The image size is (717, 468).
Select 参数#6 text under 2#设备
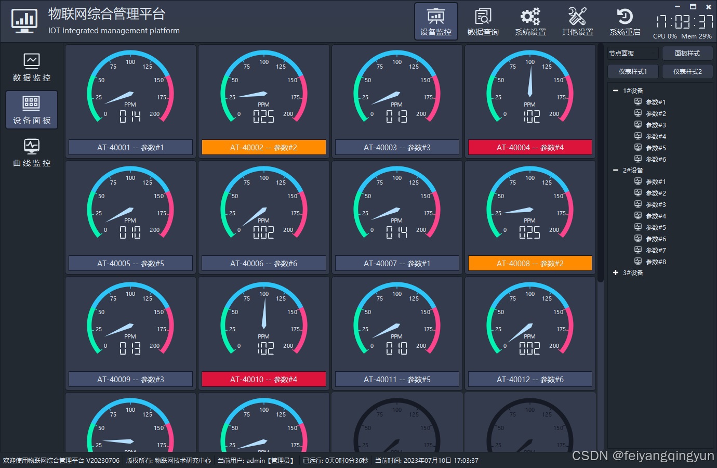click(x=656, y=239)
